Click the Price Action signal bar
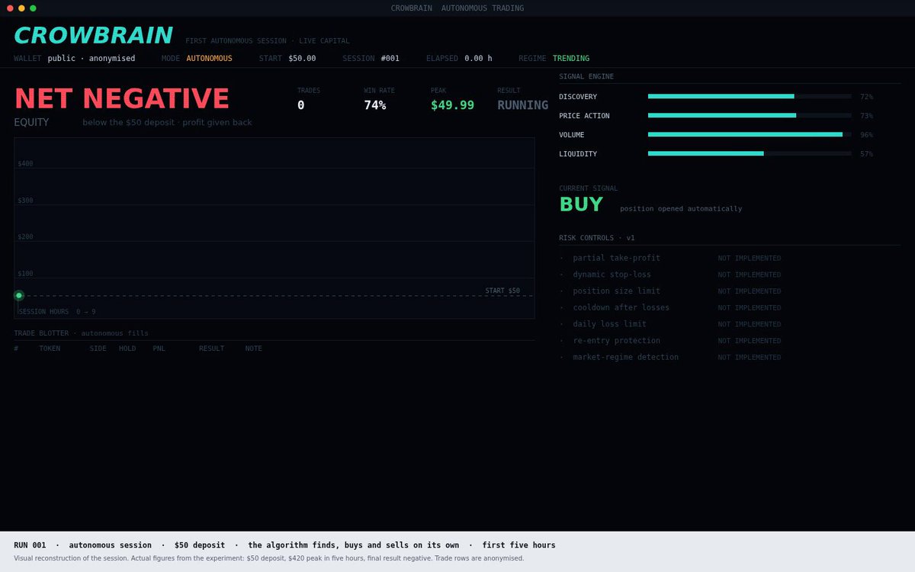The image size is (915, 572). point(750,115)
